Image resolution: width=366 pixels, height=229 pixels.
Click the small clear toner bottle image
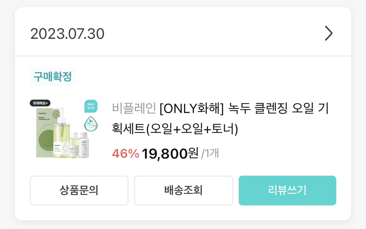(84, 145)
